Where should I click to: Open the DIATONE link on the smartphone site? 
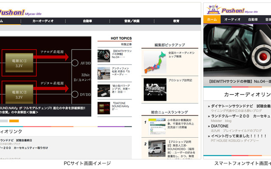point(220,126)
